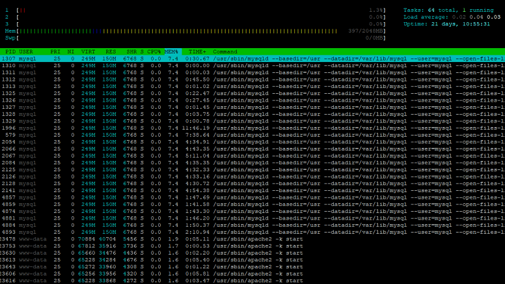Click the NI column header
The height and width of the screenshot is (284, 505).
(x=70, y=51)
